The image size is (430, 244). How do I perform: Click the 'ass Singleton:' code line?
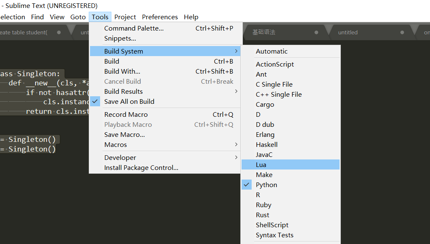point(30,74)
